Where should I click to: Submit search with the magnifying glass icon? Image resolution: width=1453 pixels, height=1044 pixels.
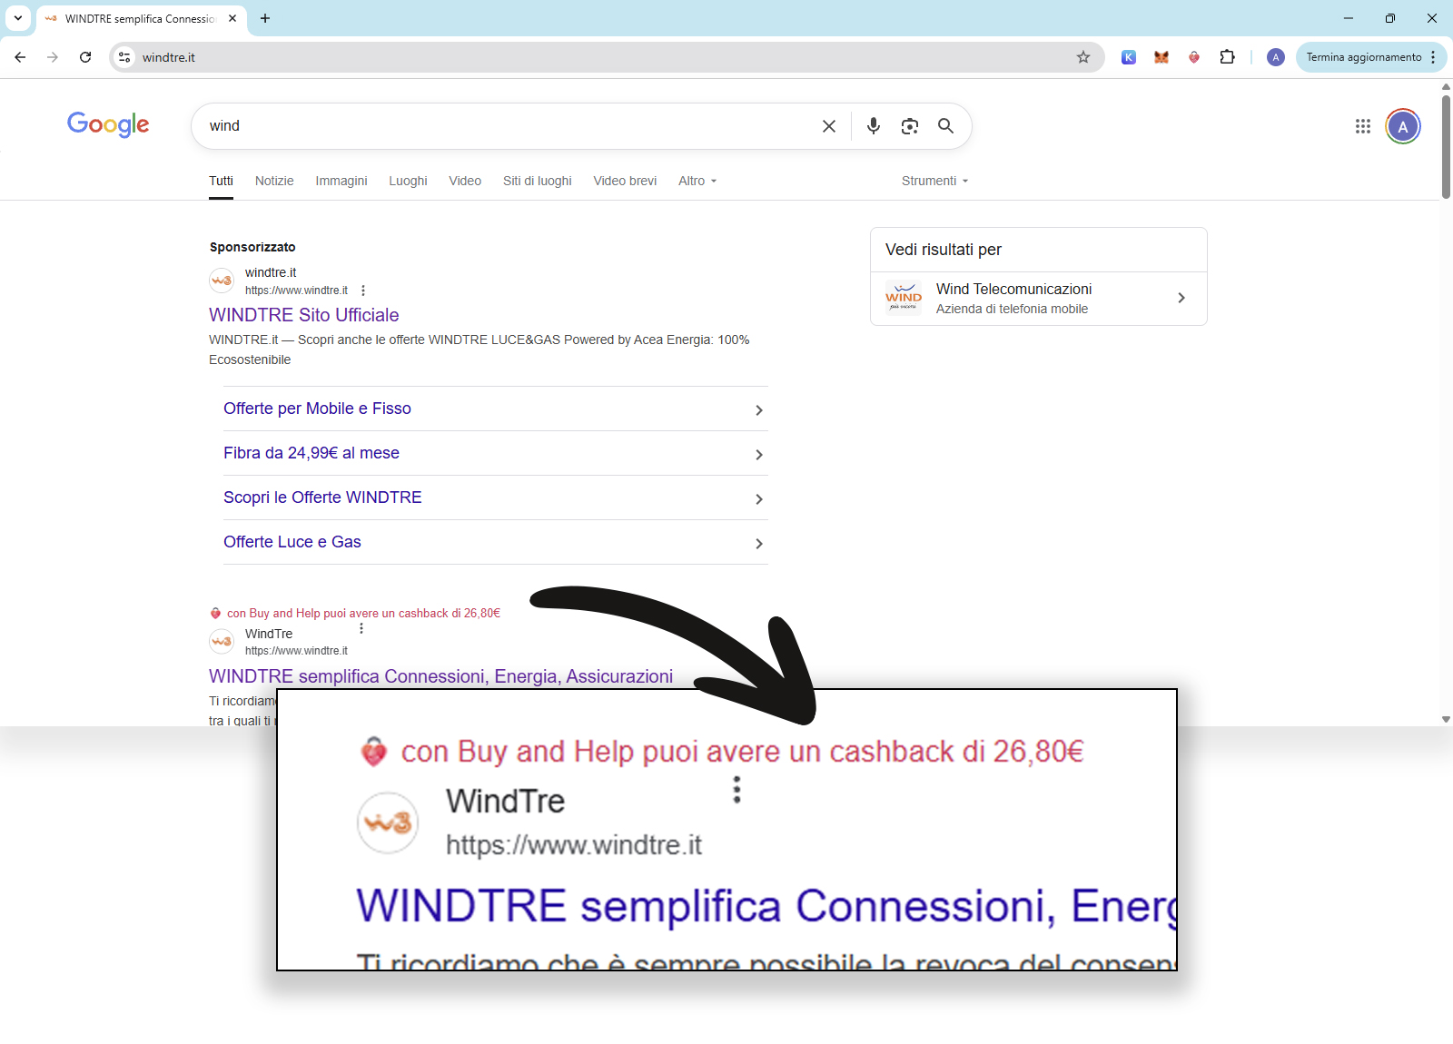(x=946, y=126)
